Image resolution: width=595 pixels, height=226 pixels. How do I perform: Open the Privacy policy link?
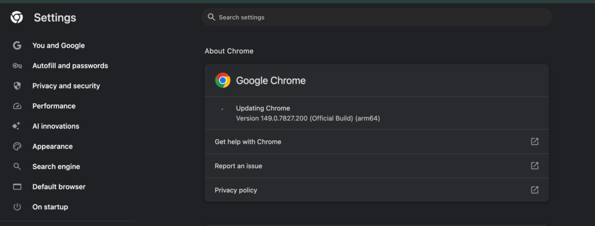[x=377, y=190]
